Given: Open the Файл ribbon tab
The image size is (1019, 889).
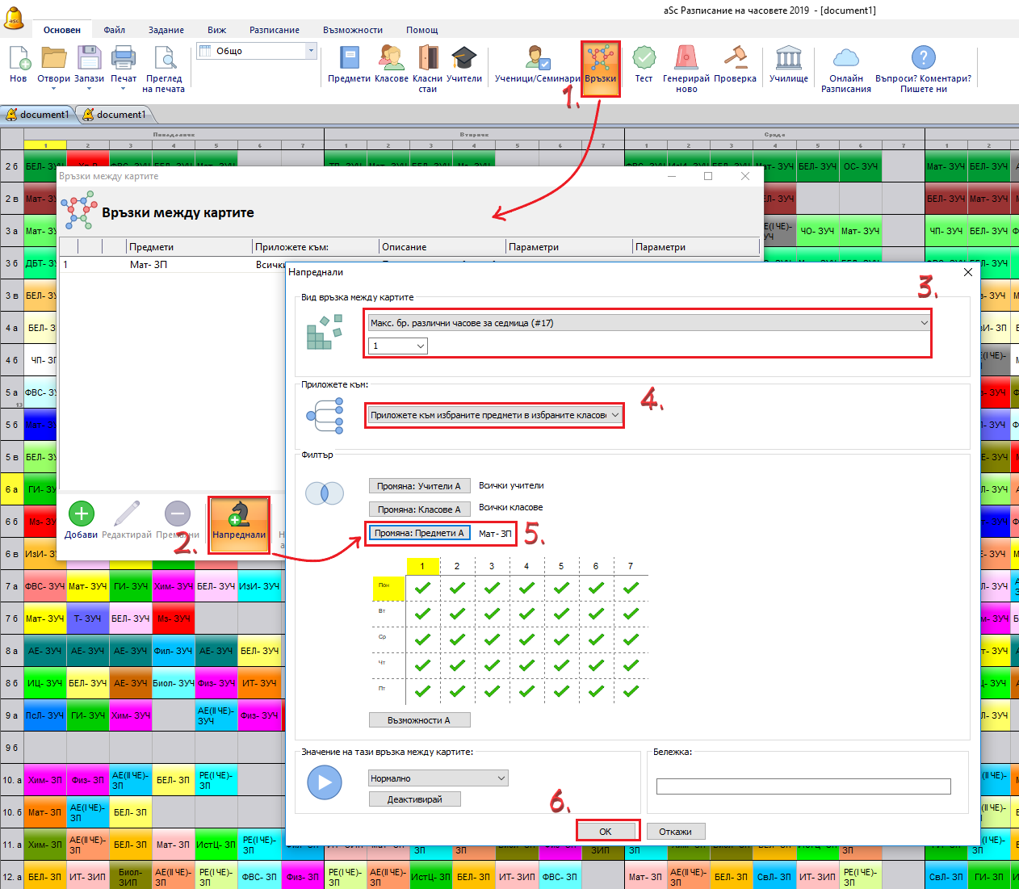Looking at the screenshot, I should [114, 30].
